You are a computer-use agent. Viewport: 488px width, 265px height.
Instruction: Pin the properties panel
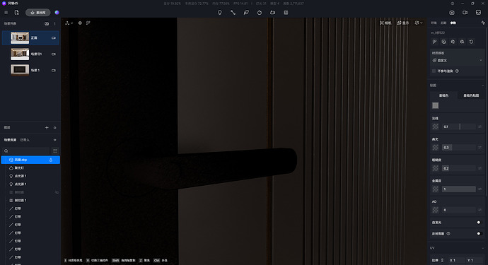click(x=483, y=23)
